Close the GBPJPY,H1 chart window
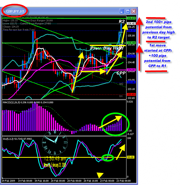The height and width of the screenshot is (185, 180). click(x=134, y=11)
